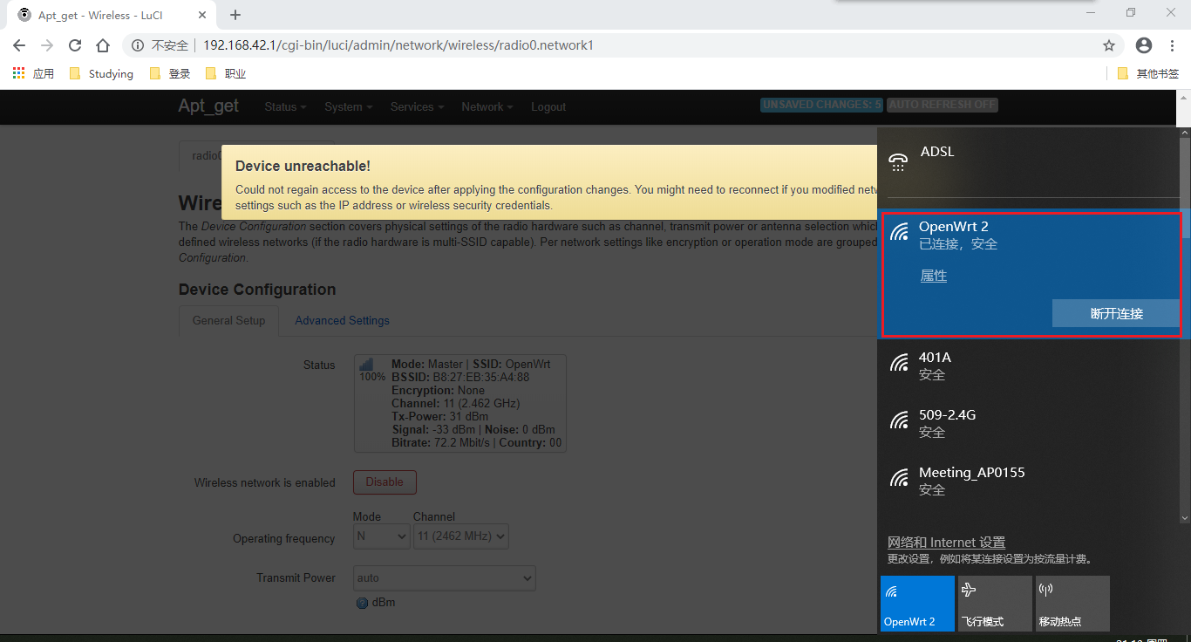The width and height of the screenshot is (1191, 642).
Task: Click the Apt_get brand link
Action: tap(208, 106)
